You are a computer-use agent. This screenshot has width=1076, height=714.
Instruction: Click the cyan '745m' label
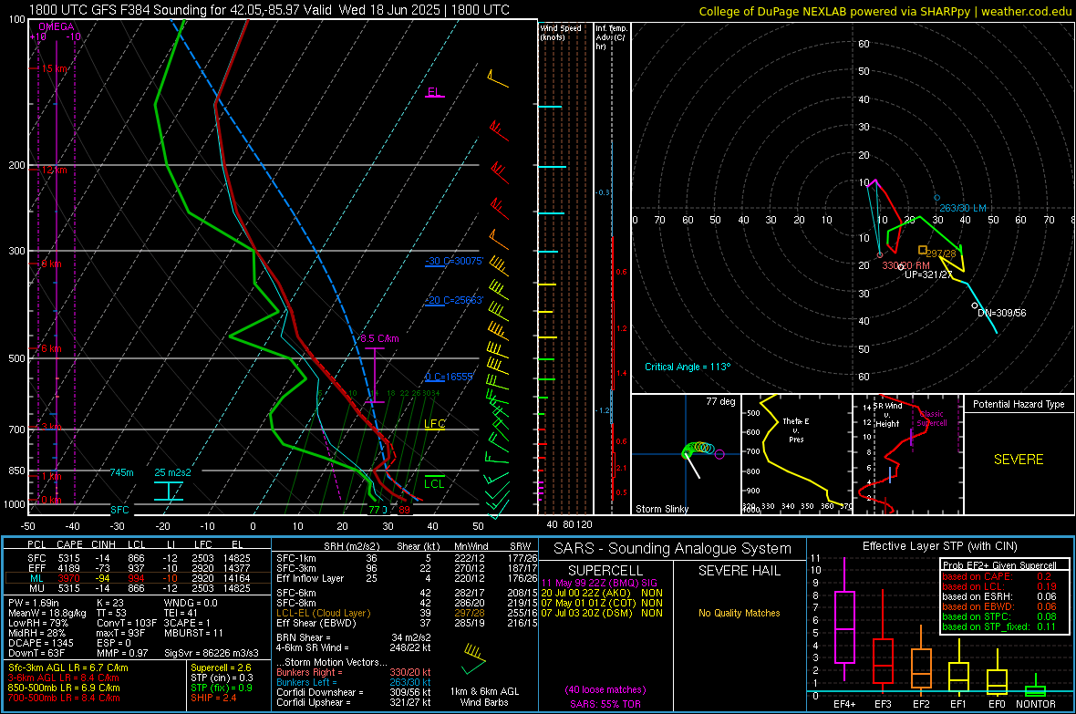pos(121,472)
